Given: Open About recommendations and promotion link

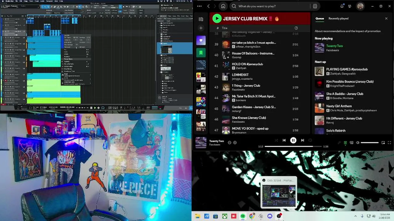Looking at the screenshot, I should (348, 31).
